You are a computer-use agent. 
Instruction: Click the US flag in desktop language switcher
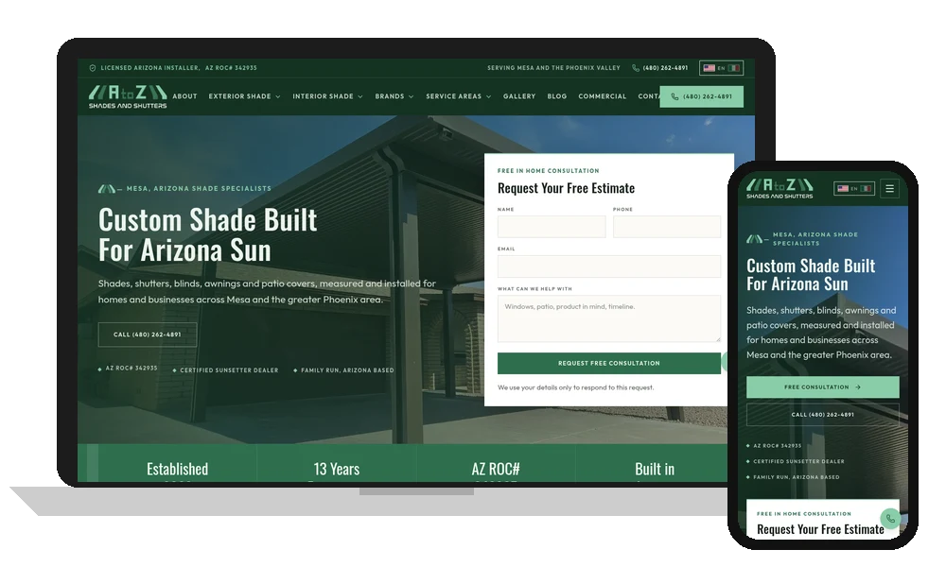(x=709, y=68)
